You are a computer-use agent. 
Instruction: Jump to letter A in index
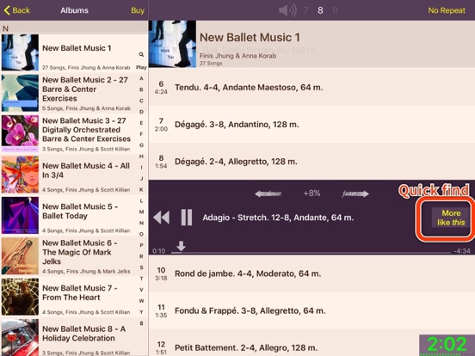pyautogui.click(x=141, y=78)
